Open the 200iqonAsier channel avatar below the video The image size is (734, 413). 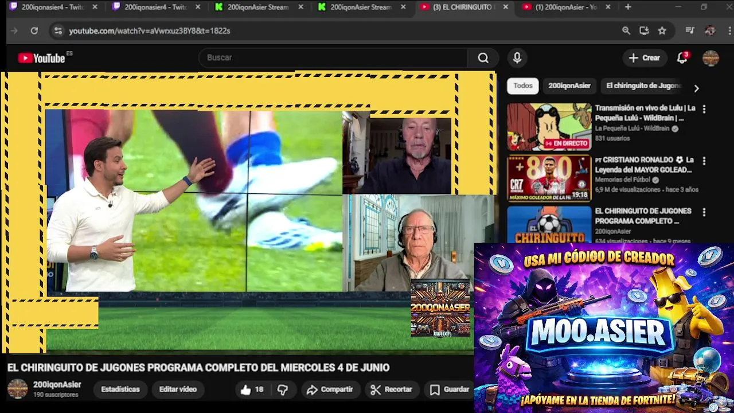point(17,389)
